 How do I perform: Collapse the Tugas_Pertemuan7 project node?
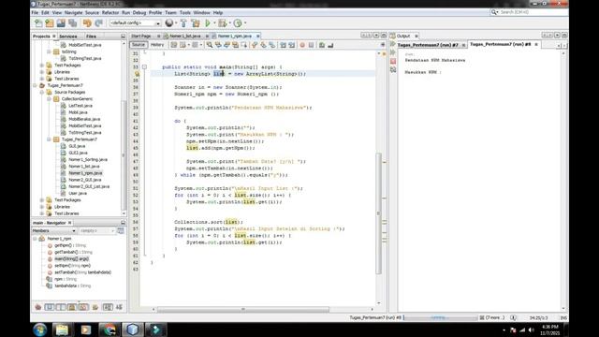click(36, 85)
